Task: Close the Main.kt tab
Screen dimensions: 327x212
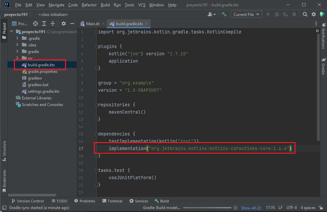Action: pos(103,24)
